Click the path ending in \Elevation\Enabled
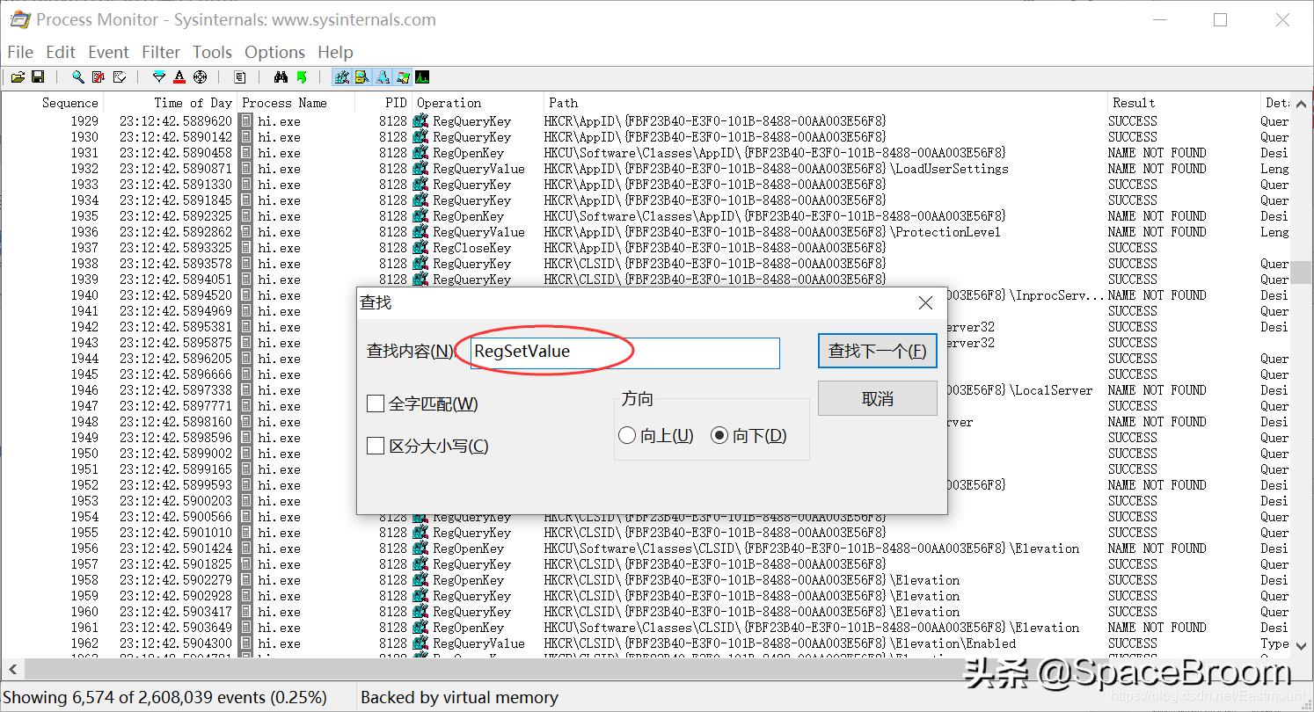Viewport: 1314px width, 712px height. [780, 643]
